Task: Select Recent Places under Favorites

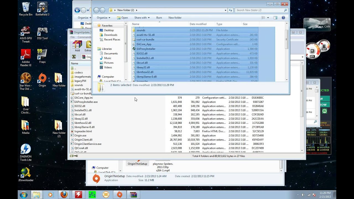Action: click(112, 40)
